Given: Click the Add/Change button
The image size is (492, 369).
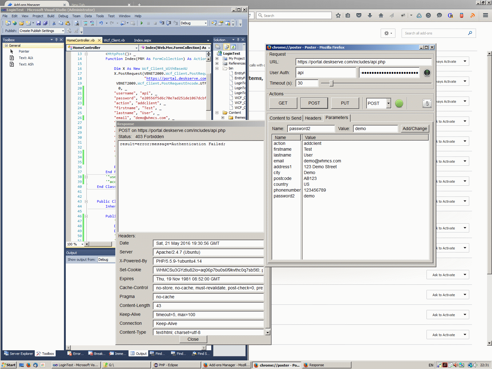Looking at the screenshot, I should pyautogui.click(x=415, y=129).
